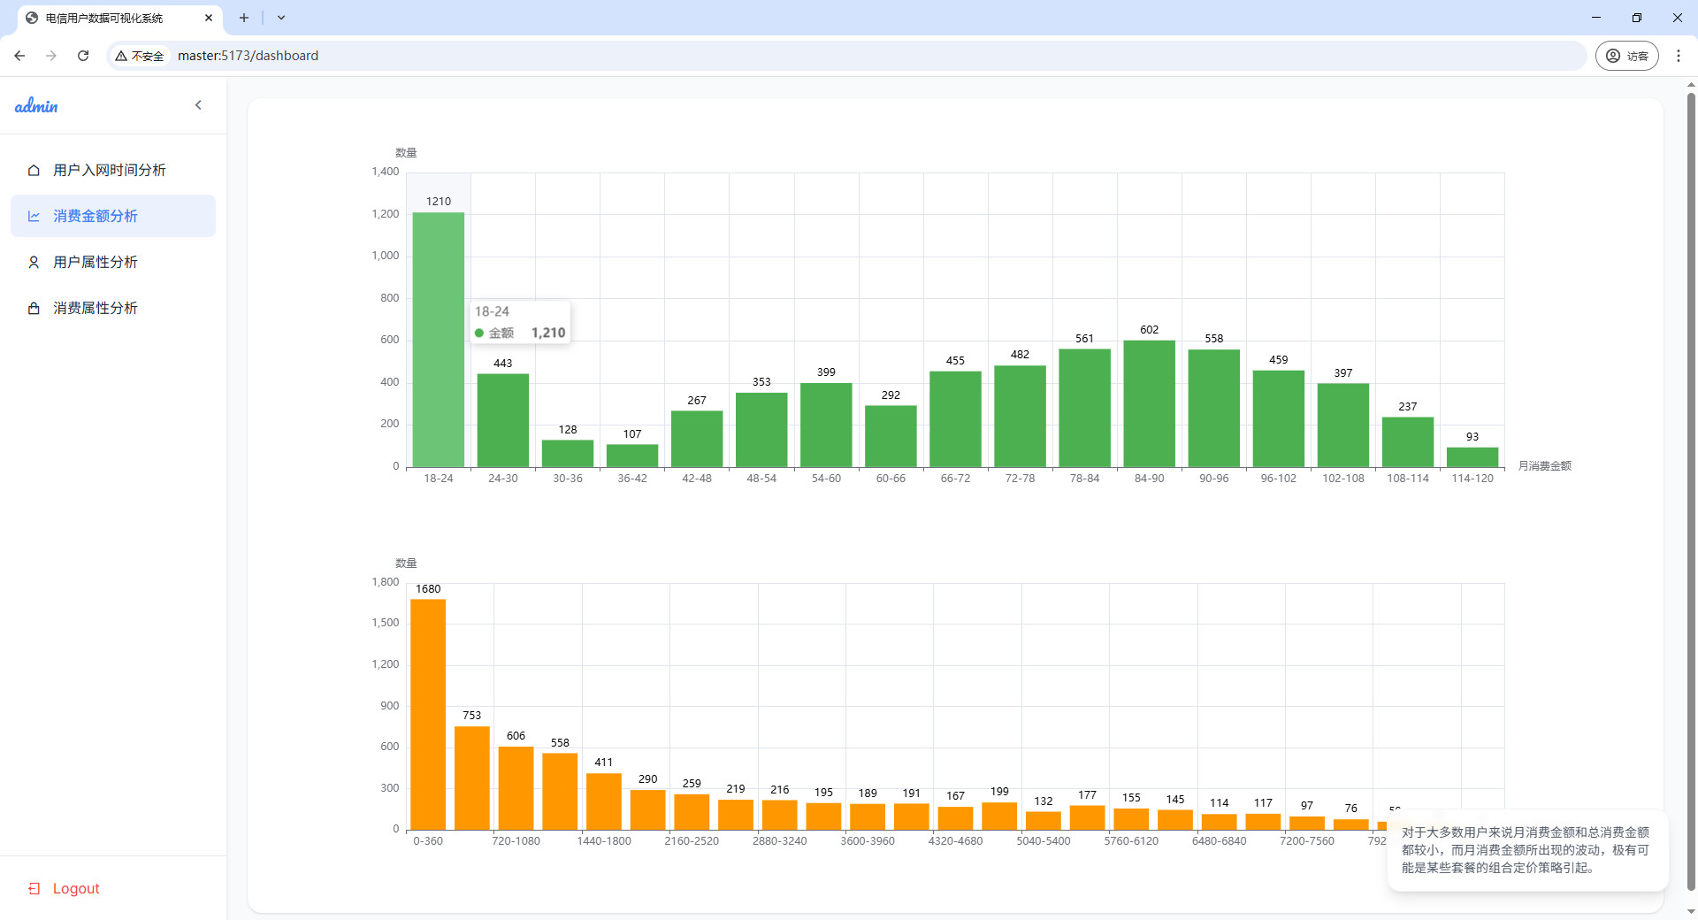Click the 不安全 security warning badge

pyautogui.click(x=140, y=56)
